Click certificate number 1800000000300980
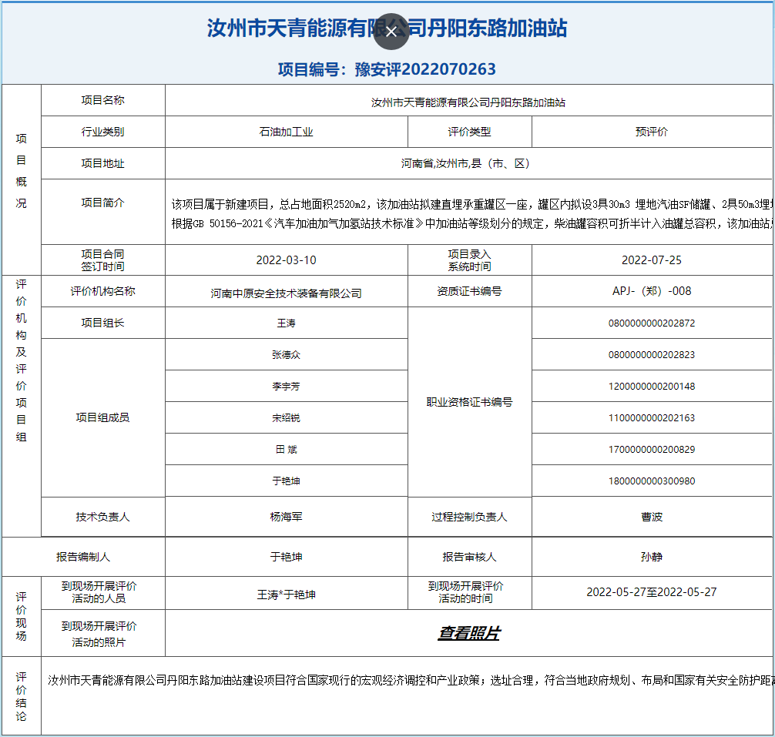 coord(652,481)
